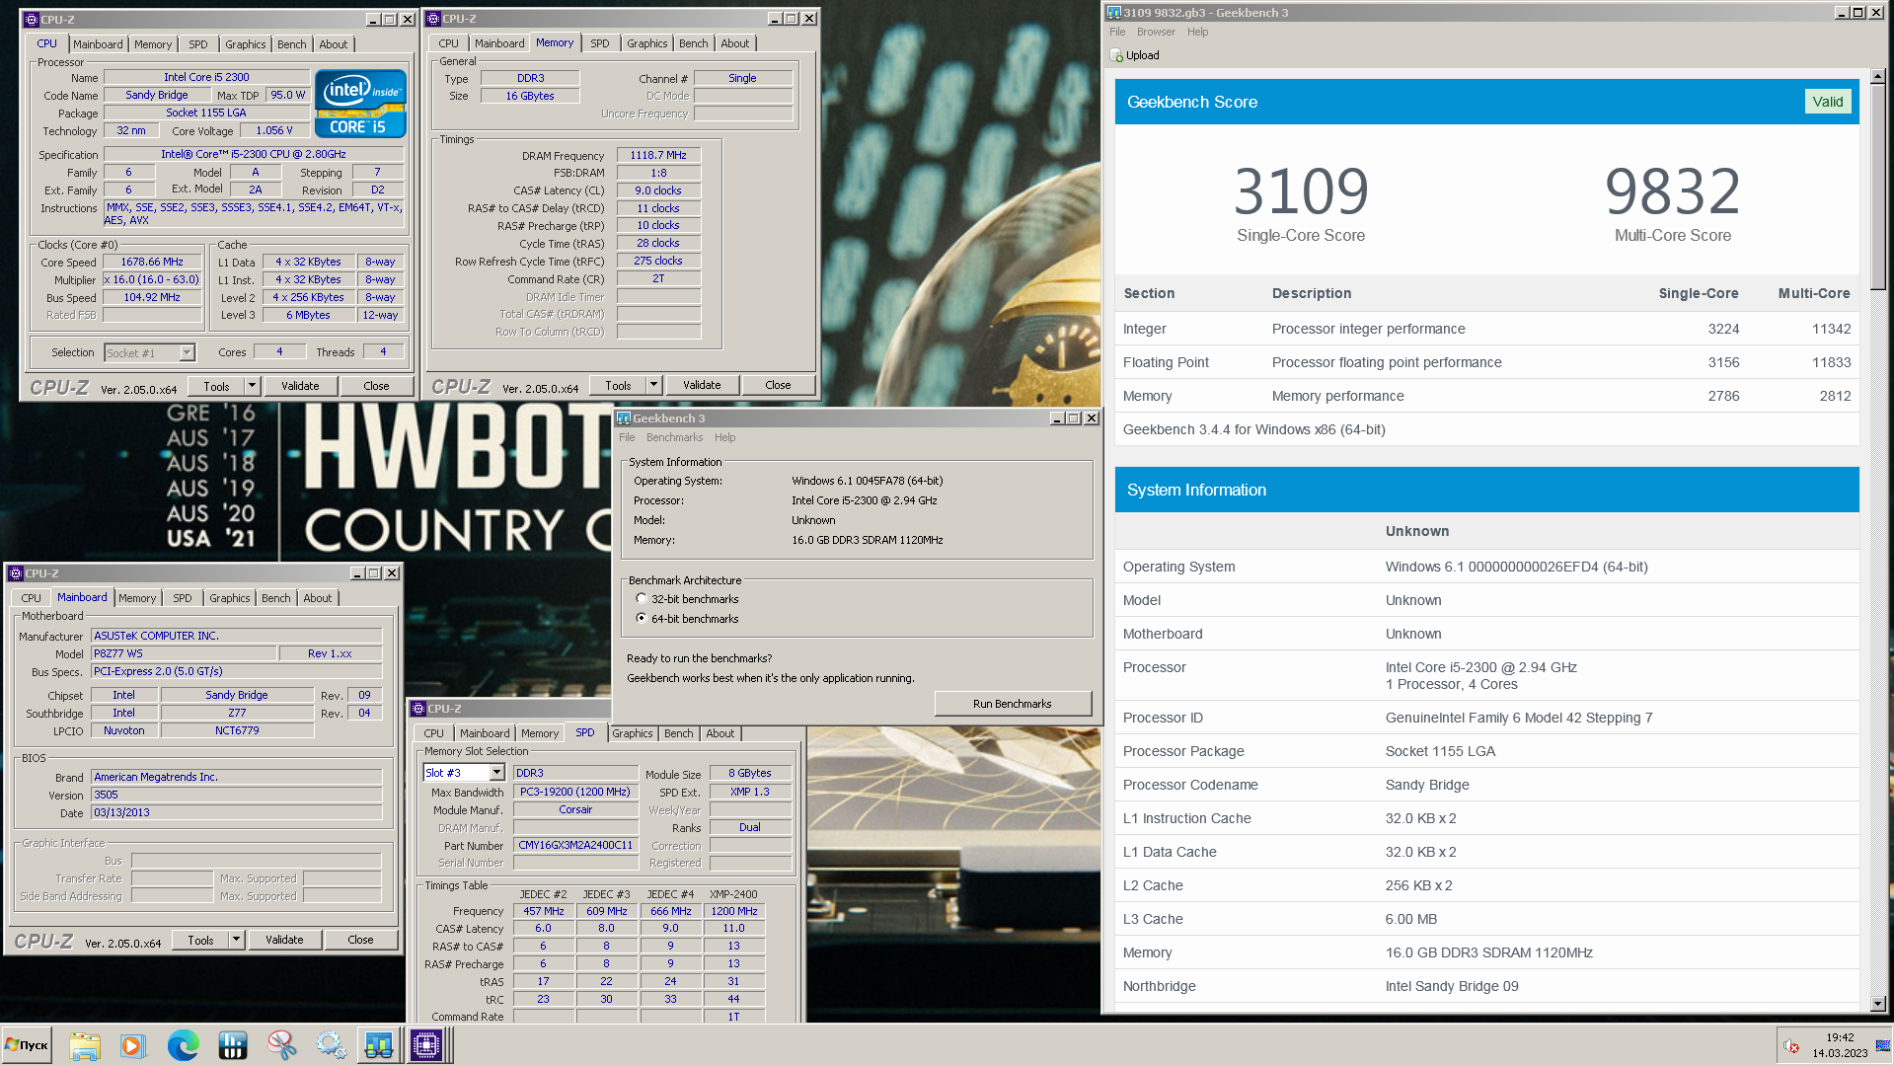This screenshot has width=1894, height=1065.
Task: Switch to Mainboard tab in the CPU window
Action: click(x=98, y=44)
